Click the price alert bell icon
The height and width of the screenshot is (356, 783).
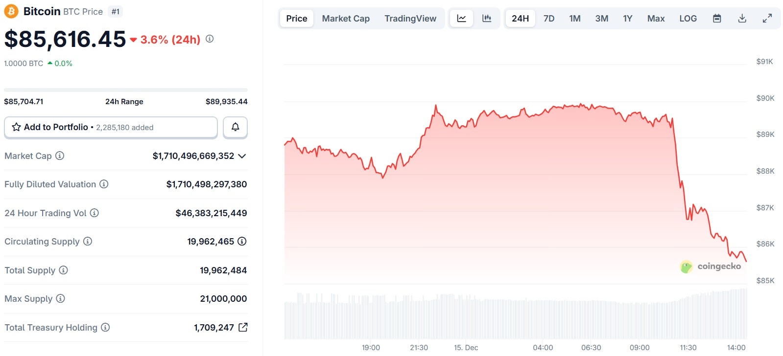[x=235, y=127]
